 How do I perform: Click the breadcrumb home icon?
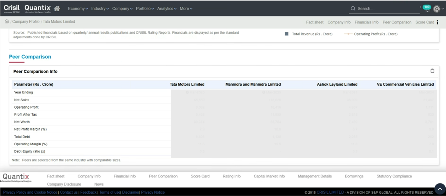point(7,21)
